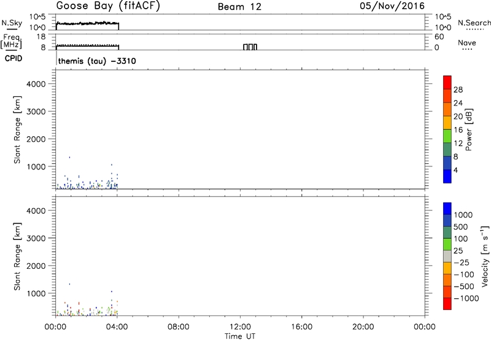The image size is (491, 340).
Task: Click the '1000' velocity colorbar tick
Action: click(463, 215)
